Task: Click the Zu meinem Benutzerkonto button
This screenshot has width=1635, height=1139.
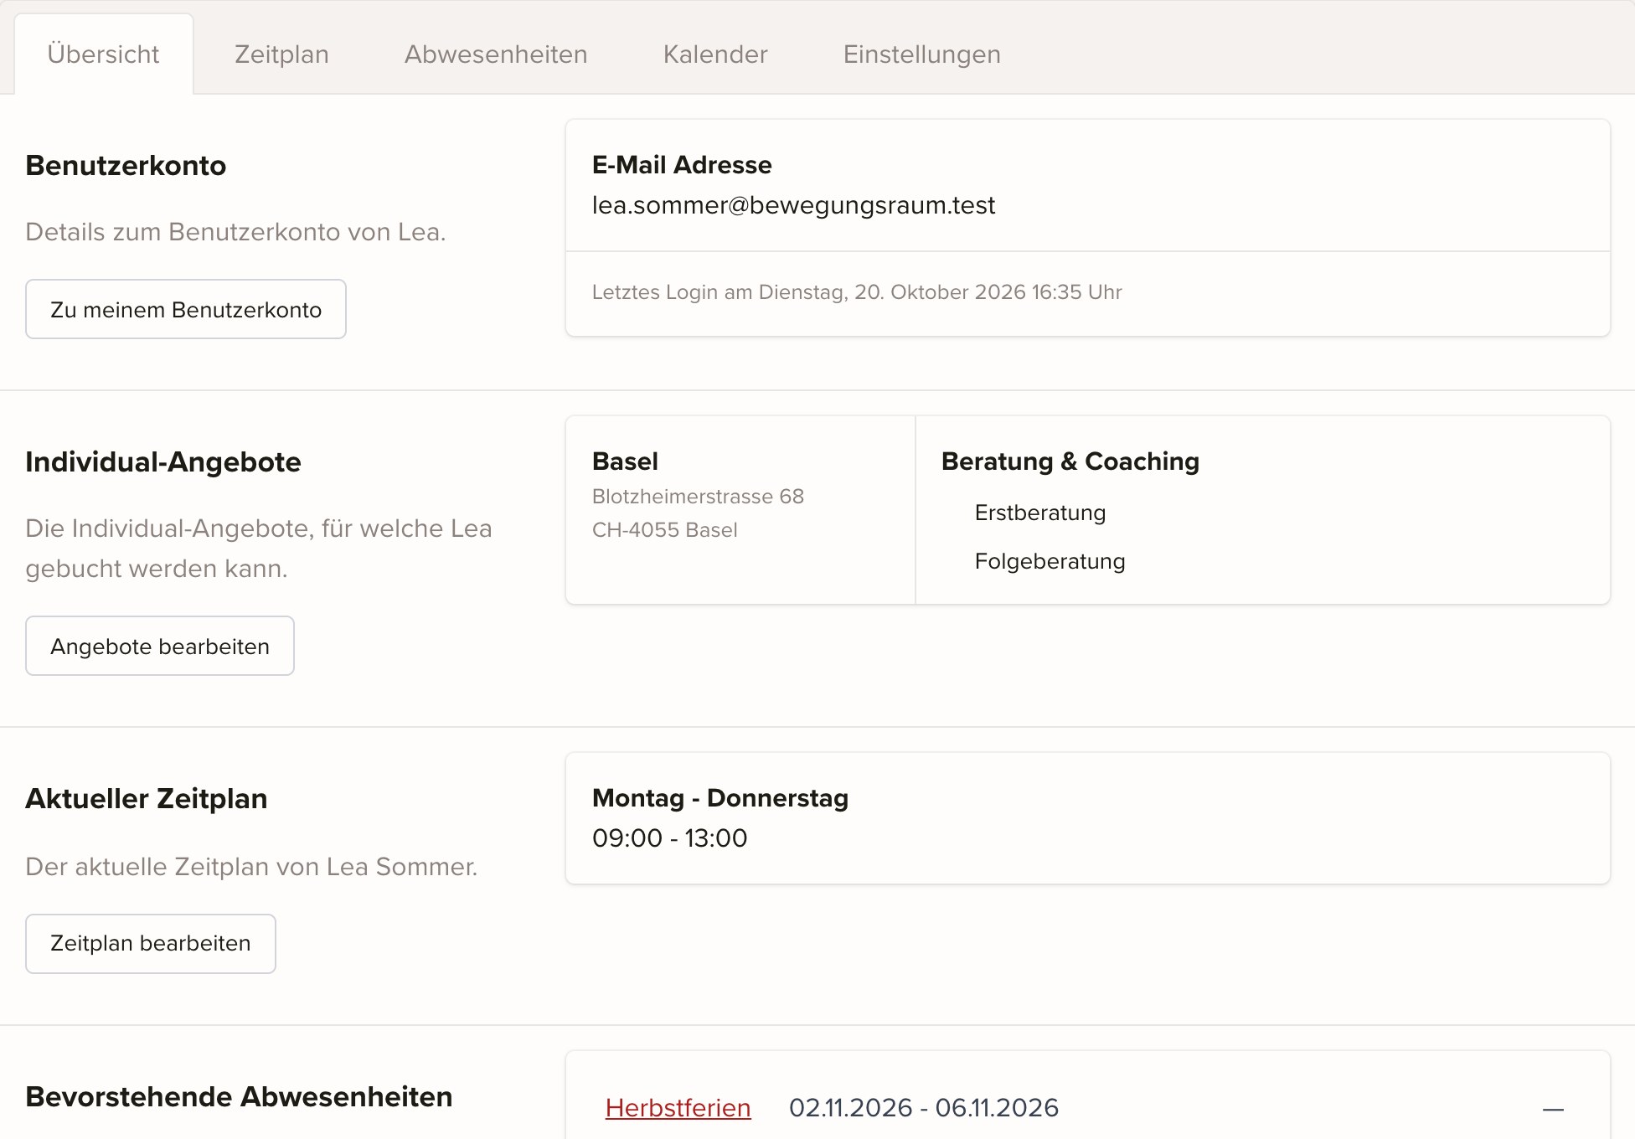Action: (186, 309)
